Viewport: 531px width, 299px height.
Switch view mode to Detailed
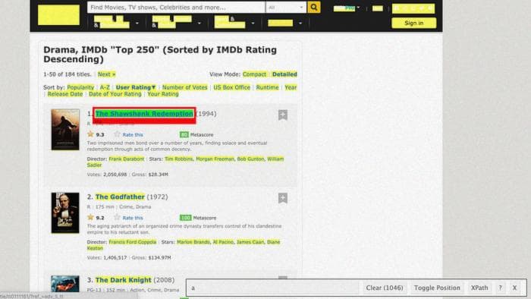pyautogui.click(x=284, y=74)
